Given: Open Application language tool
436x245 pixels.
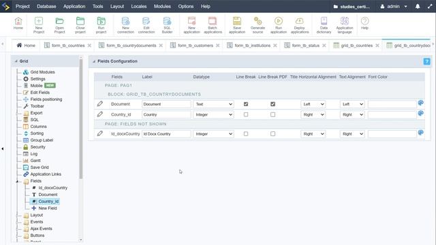Looking at the screenshot, I should [345, 25].
